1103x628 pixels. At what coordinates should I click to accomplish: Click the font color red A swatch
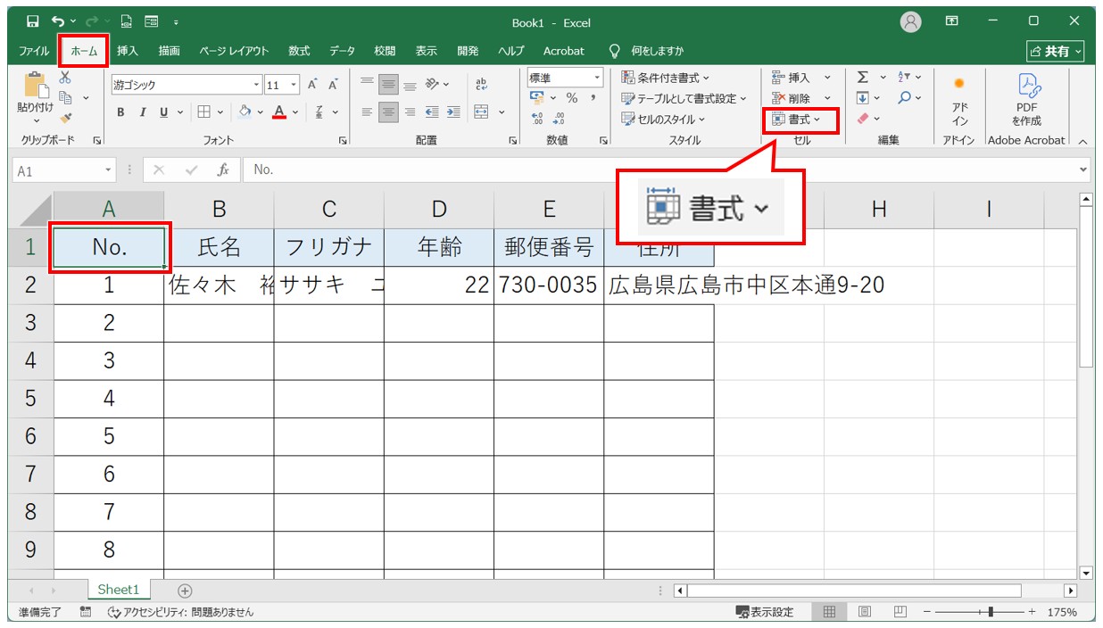point(279,112)
